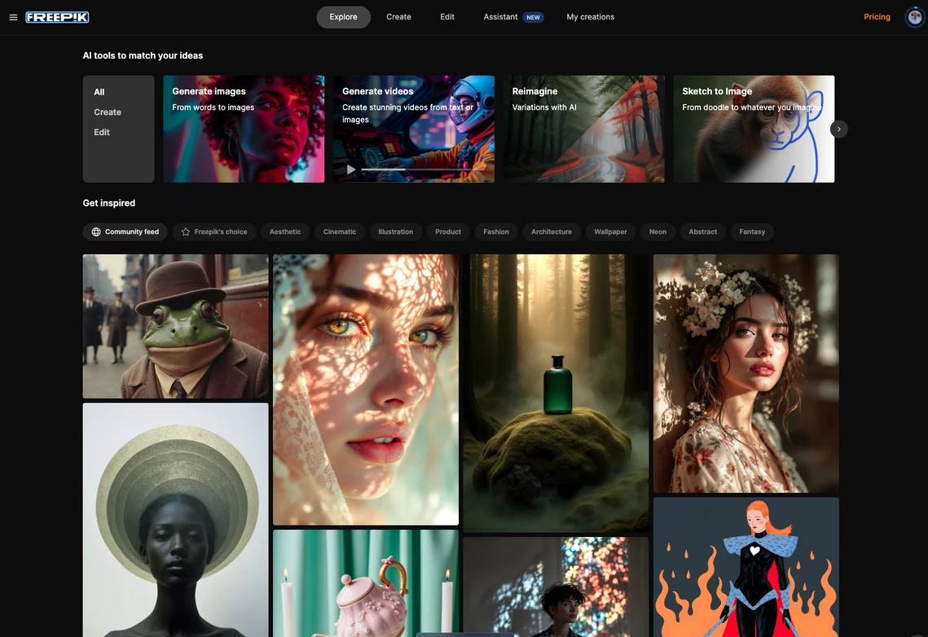The width and height of the screenshot is (928, 637).
Task: Open the Generate images card
Action: (x=244, y=129)
